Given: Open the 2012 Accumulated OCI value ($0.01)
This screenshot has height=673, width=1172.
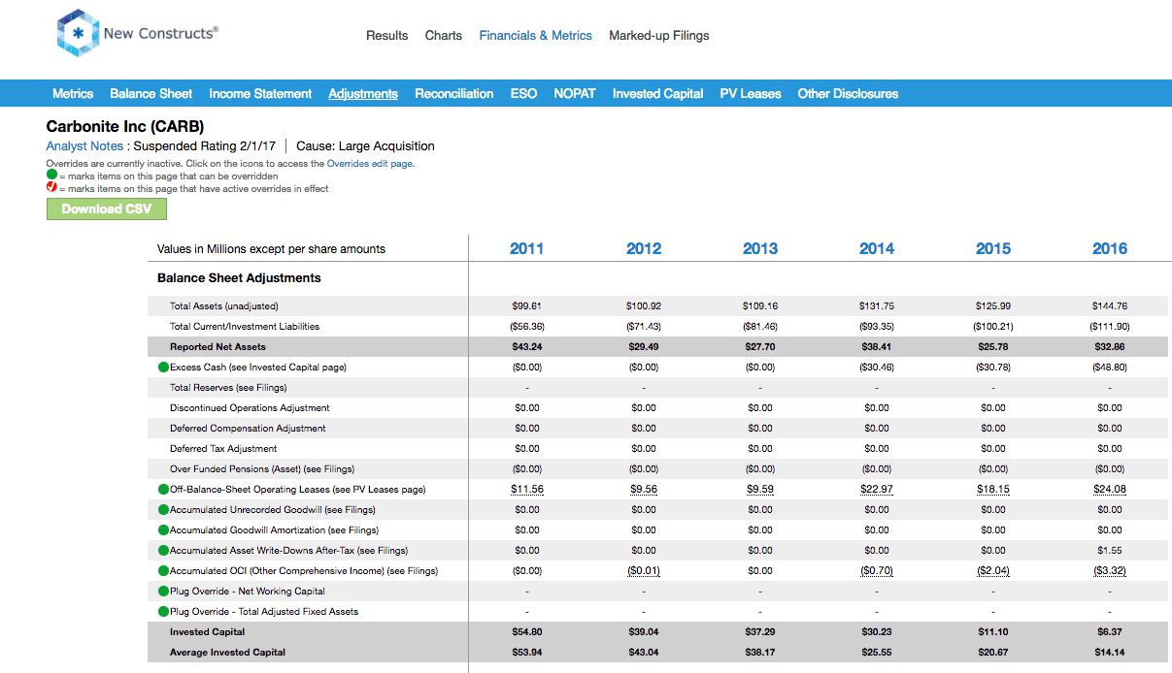Looking at the screenshot, I should (644, 571).
